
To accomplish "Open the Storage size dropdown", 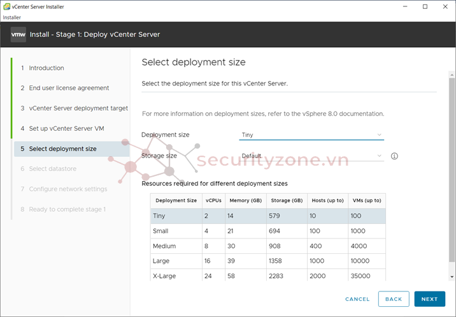I will pos(311,156).
